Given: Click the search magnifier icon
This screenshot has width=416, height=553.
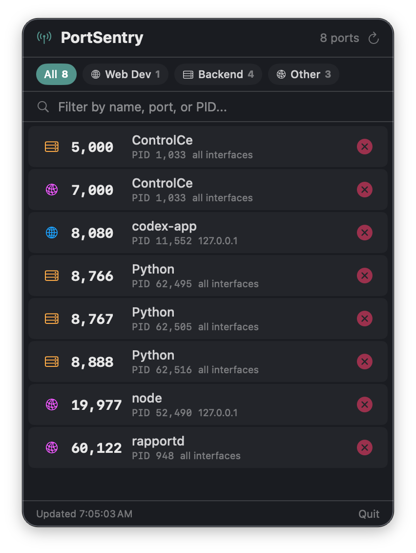Looking at the screenshot, I should pos(43,107).
